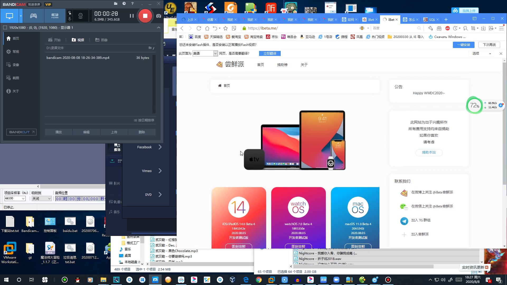
Task: Open 按日期排序 sort option
Action: [x=144, y=120]
